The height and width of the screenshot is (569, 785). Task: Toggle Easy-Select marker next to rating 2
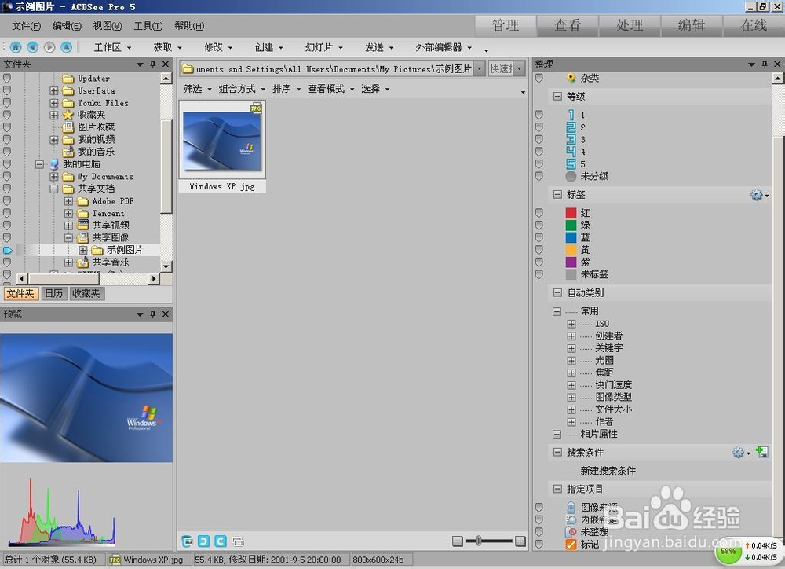539,127
